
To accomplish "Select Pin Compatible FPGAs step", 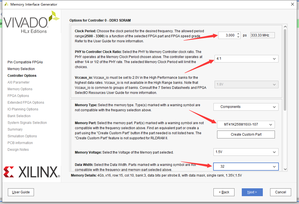I will (x=25, y=62).
